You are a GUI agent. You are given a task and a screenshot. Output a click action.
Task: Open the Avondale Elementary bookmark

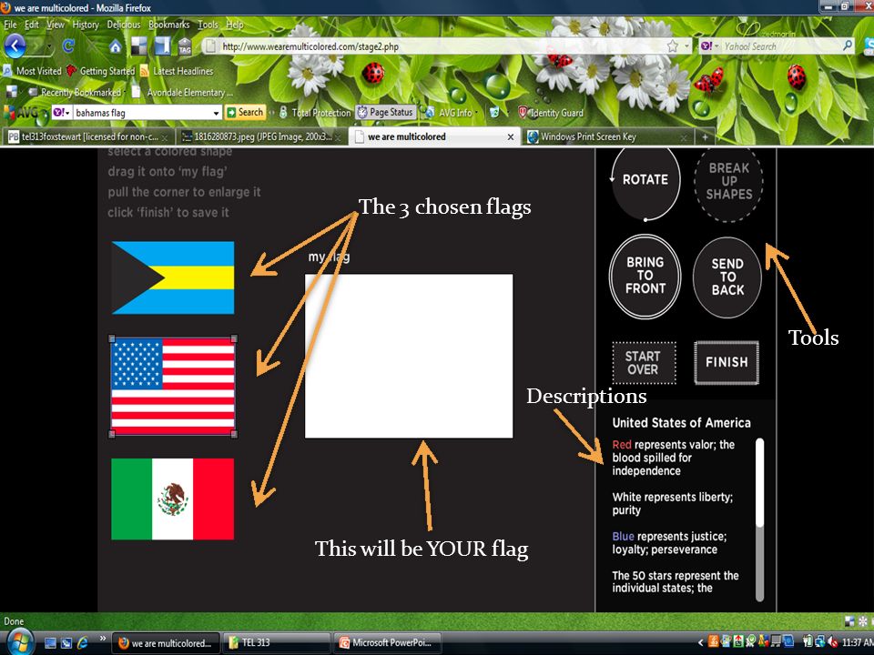point(183,93)
